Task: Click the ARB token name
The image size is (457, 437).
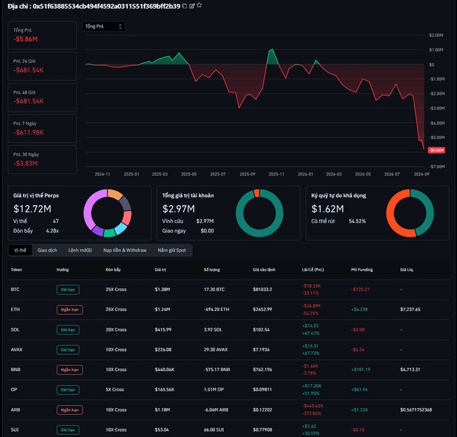Action: pyautogui.click(x=15, y=409)
